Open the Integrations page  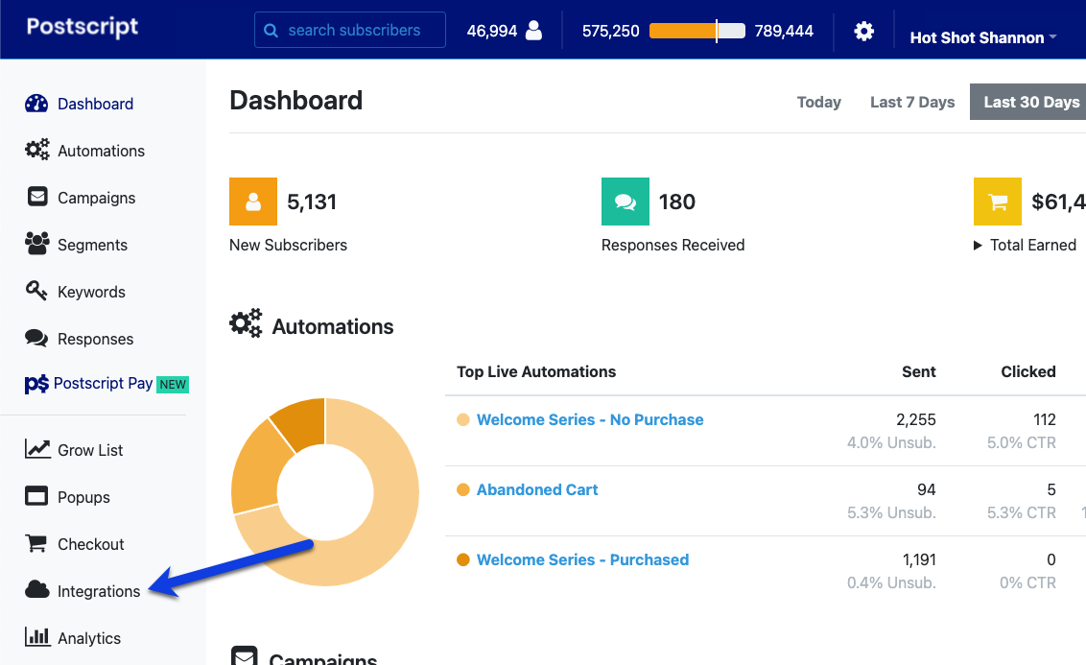click(x=99, y=591)
